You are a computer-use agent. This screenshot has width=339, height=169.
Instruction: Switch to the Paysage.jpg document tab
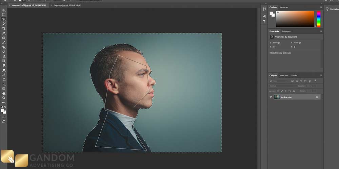pos(67,5)
